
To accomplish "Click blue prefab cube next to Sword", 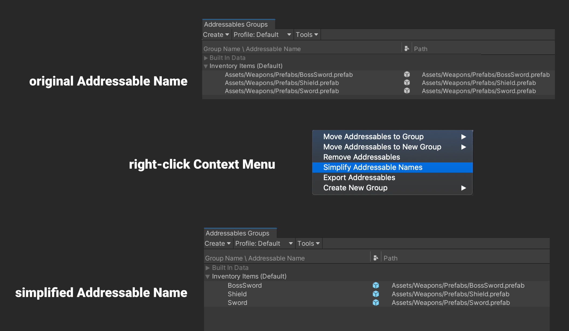I will click(376, 302).
